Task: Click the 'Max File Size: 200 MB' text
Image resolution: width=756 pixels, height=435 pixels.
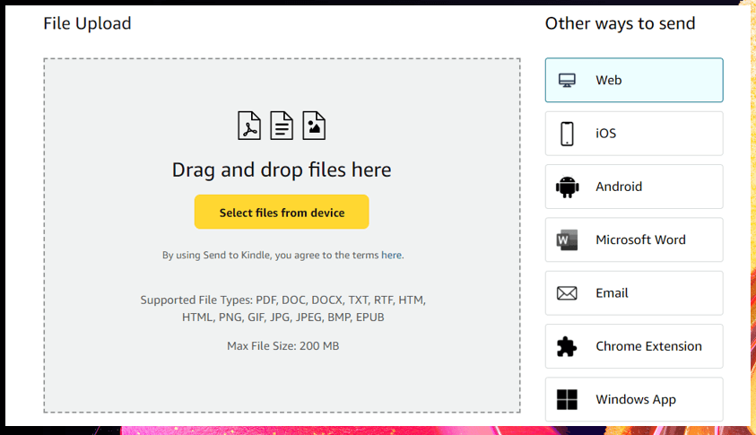Action: (283, 346)
